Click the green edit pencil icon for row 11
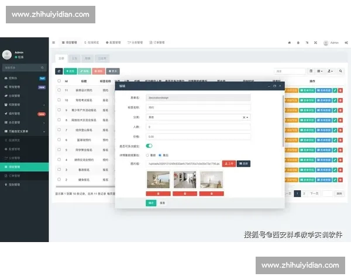Viewport: 351px width, 280px height. [335, 90]
